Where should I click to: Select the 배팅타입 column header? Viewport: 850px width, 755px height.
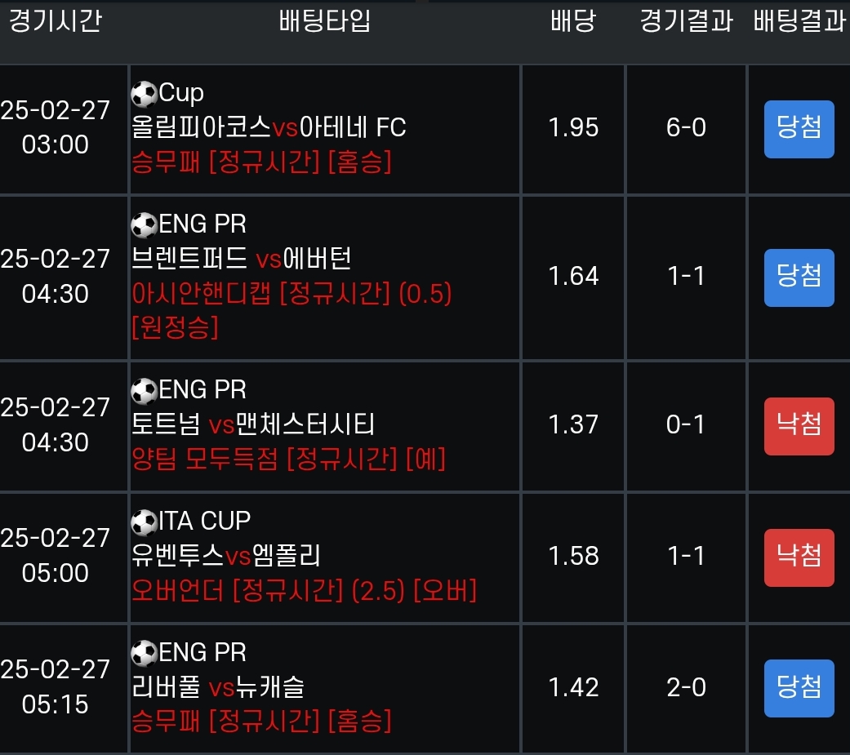(325, 21)
